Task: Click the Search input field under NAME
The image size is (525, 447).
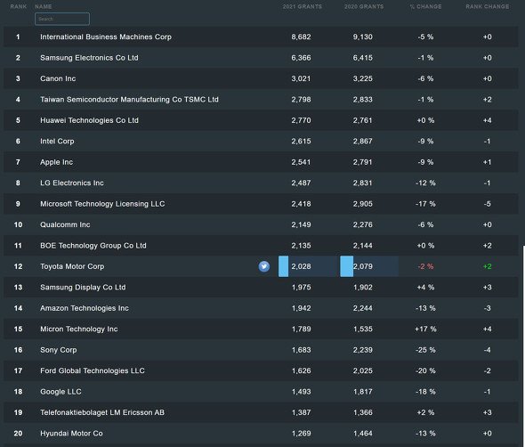Action: 62,19
